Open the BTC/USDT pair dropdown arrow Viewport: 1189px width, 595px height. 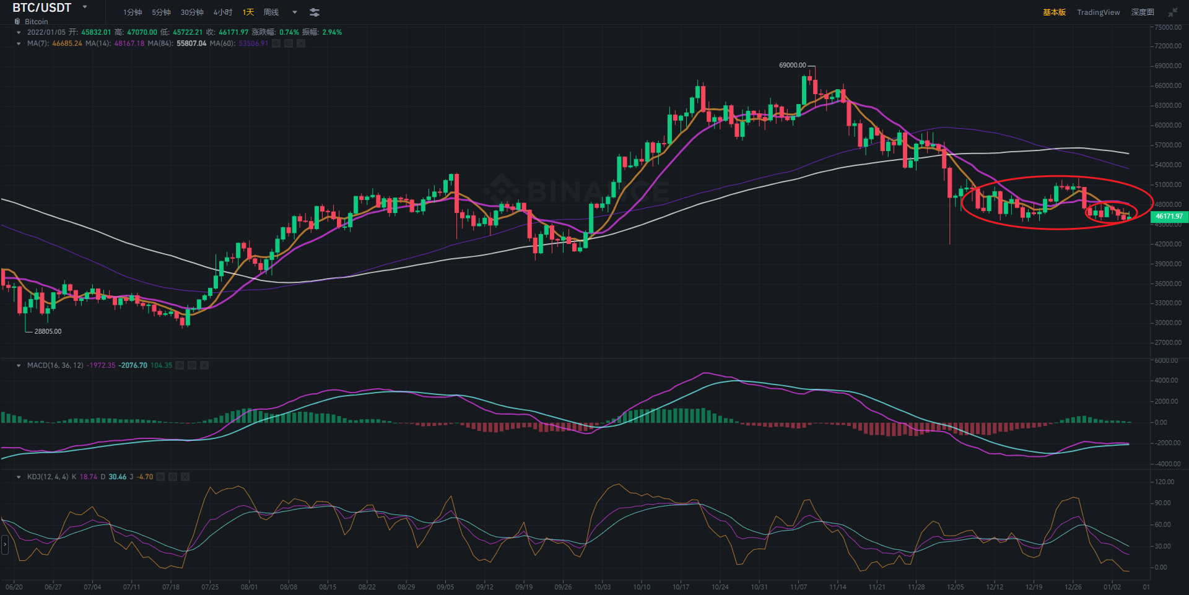(85, 7)
